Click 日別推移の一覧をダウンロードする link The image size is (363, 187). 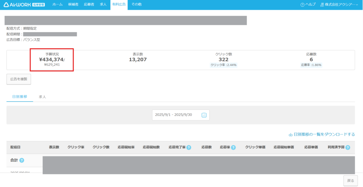pyautogui.click(x=322, y=135)
